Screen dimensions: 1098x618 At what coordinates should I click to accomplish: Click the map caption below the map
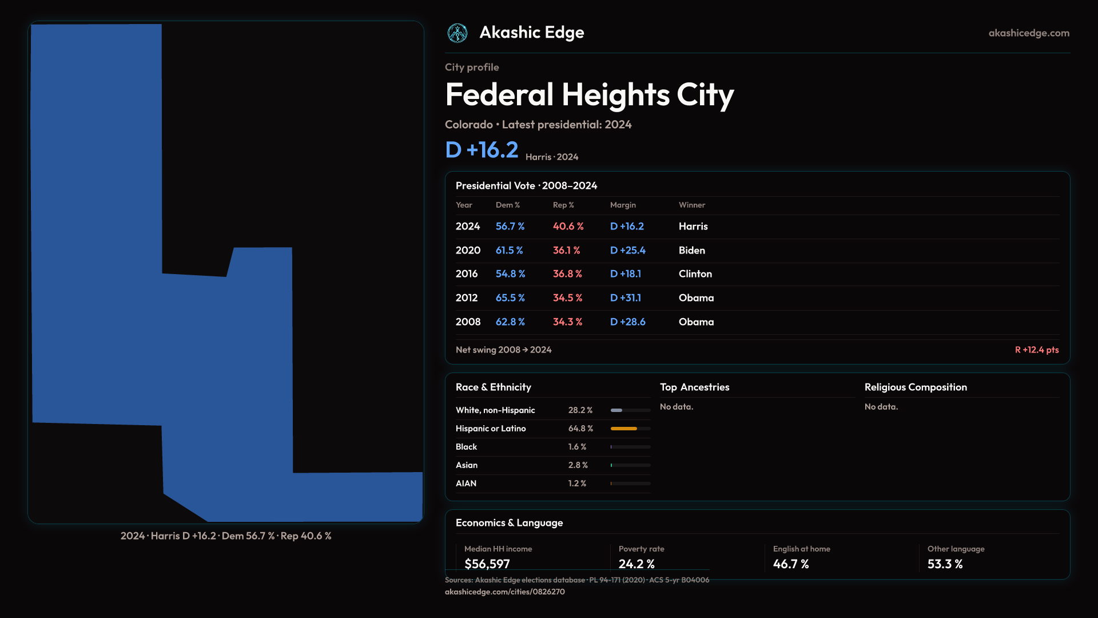click(226, 536)
